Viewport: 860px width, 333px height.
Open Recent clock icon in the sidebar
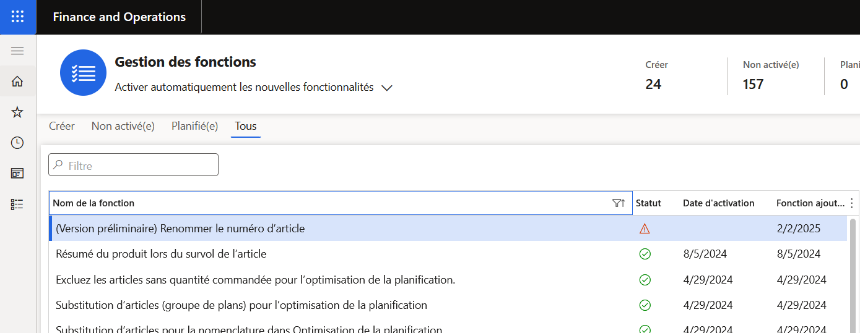click(x=17, y=143)
